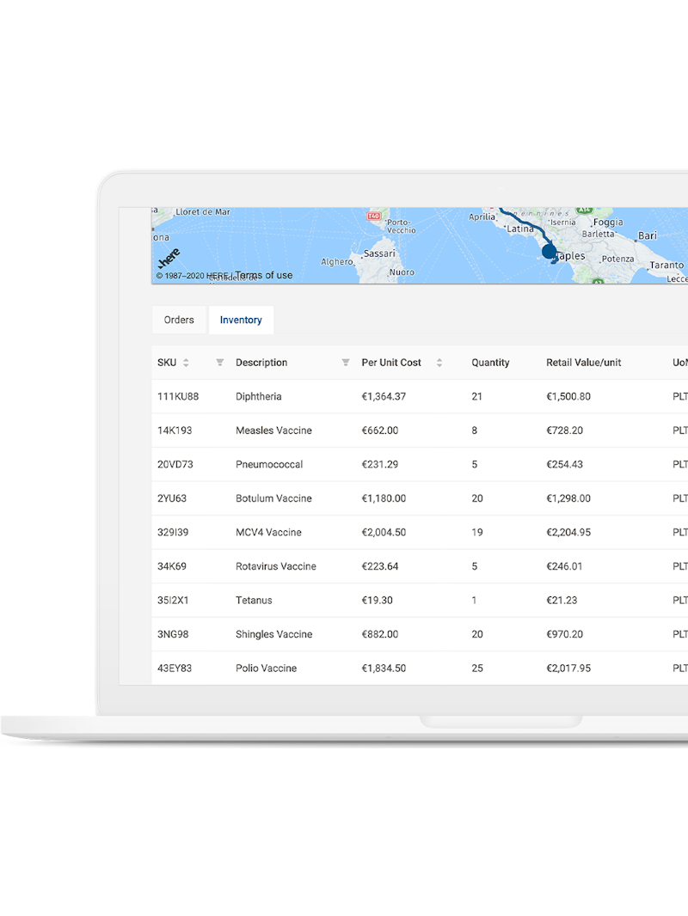Click the Quantity column header

point(490,363)
